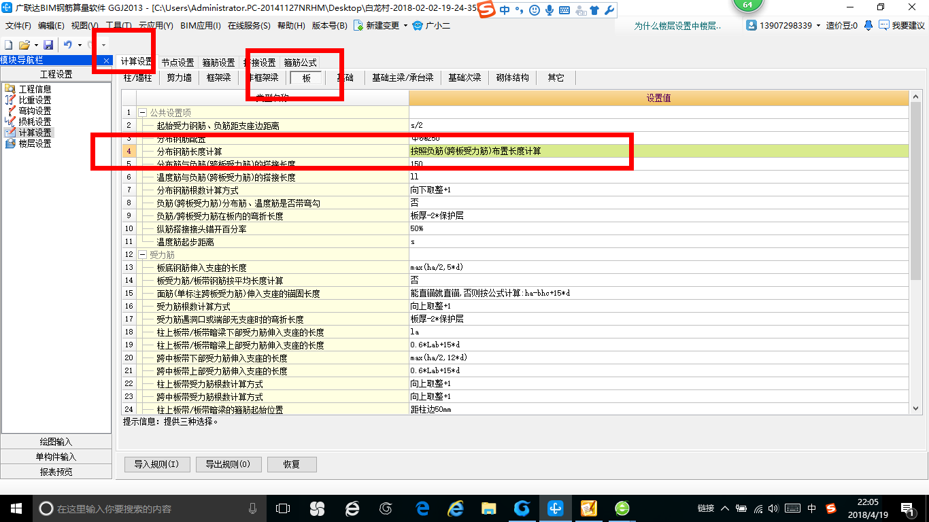Image resolution: width=929 pixels, height=522 pixels.
Task: Open the 新建变更 dropdown arrow
Action: 405,26
